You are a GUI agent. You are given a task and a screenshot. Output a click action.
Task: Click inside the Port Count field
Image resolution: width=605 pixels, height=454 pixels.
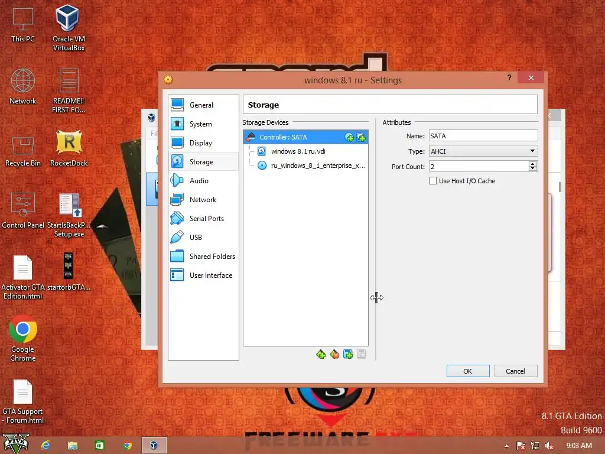tap(479, 166)
